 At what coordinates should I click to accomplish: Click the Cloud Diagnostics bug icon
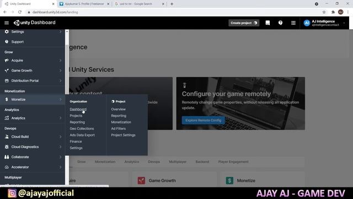tap(7, 146)
